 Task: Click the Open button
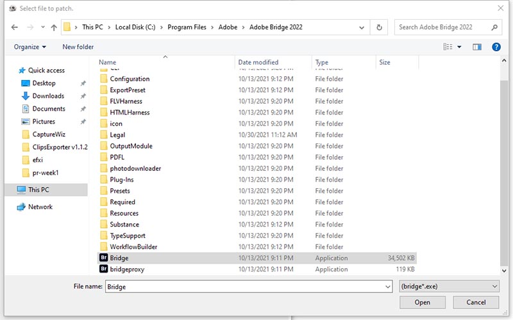(422, 302)
